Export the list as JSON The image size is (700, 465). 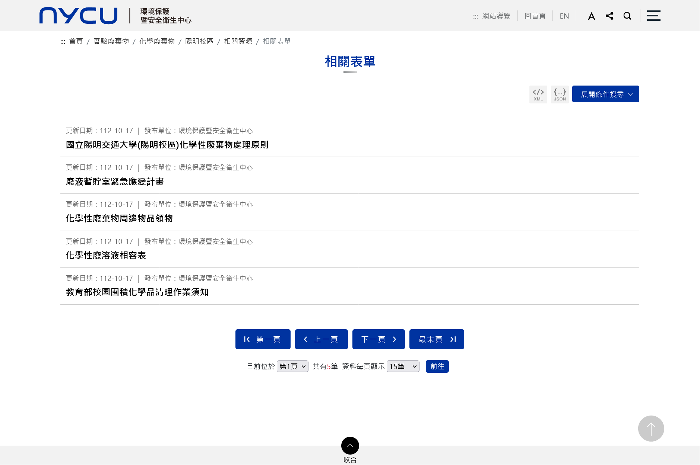[x=560, y=94]
